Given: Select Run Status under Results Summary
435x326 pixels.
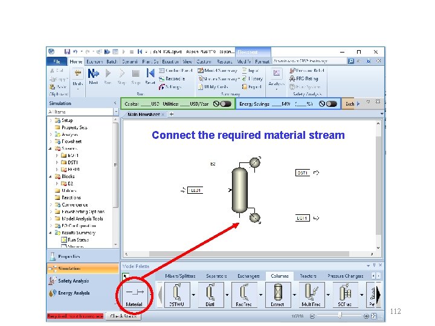Looking at the screenshot, I should click(x=75, y=240).
